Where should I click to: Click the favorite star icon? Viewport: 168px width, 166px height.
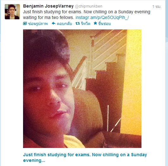95,23
